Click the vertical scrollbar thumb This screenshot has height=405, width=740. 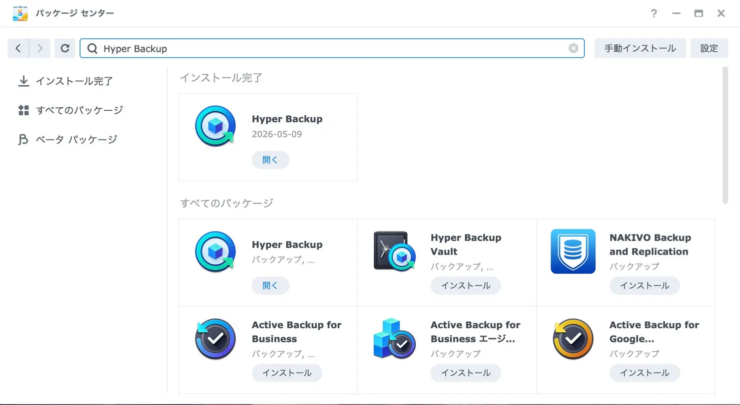pyautogui.click(x=725, y=135)
